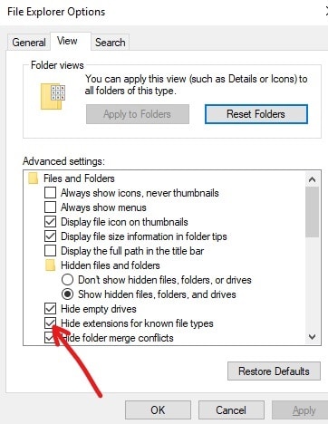The width and height of the screenshot is (328, 424).
Task: Uncheck Display file size information in folder tips
Action: [x=50, y=236]
